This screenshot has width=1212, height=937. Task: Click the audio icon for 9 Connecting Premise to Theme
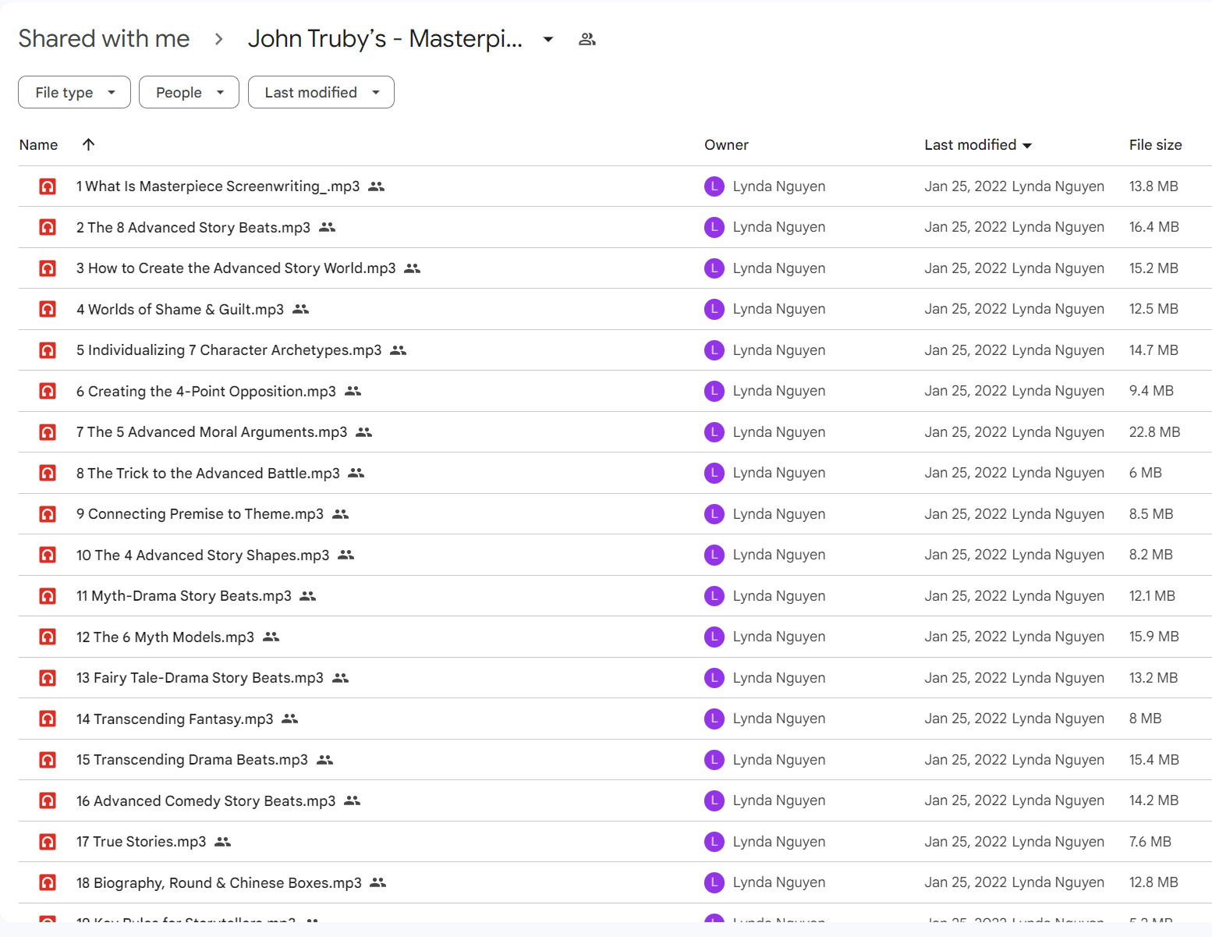click(x=48, y=514)
